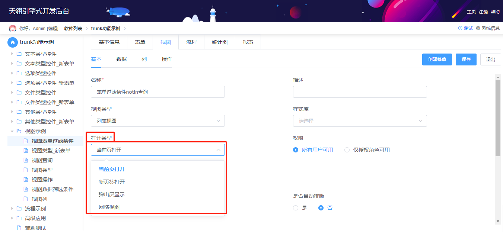Image resolution: width=503 pixels, height=232 pixels.
Task: Click the scrollbar down arrow
Action: click(498, 221)
